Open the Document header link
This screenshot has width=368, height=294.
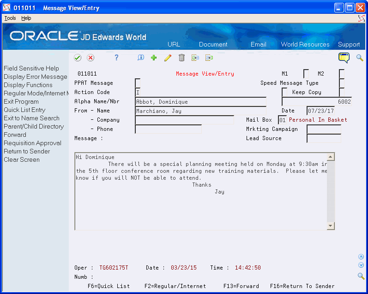[x=213, y=44]
